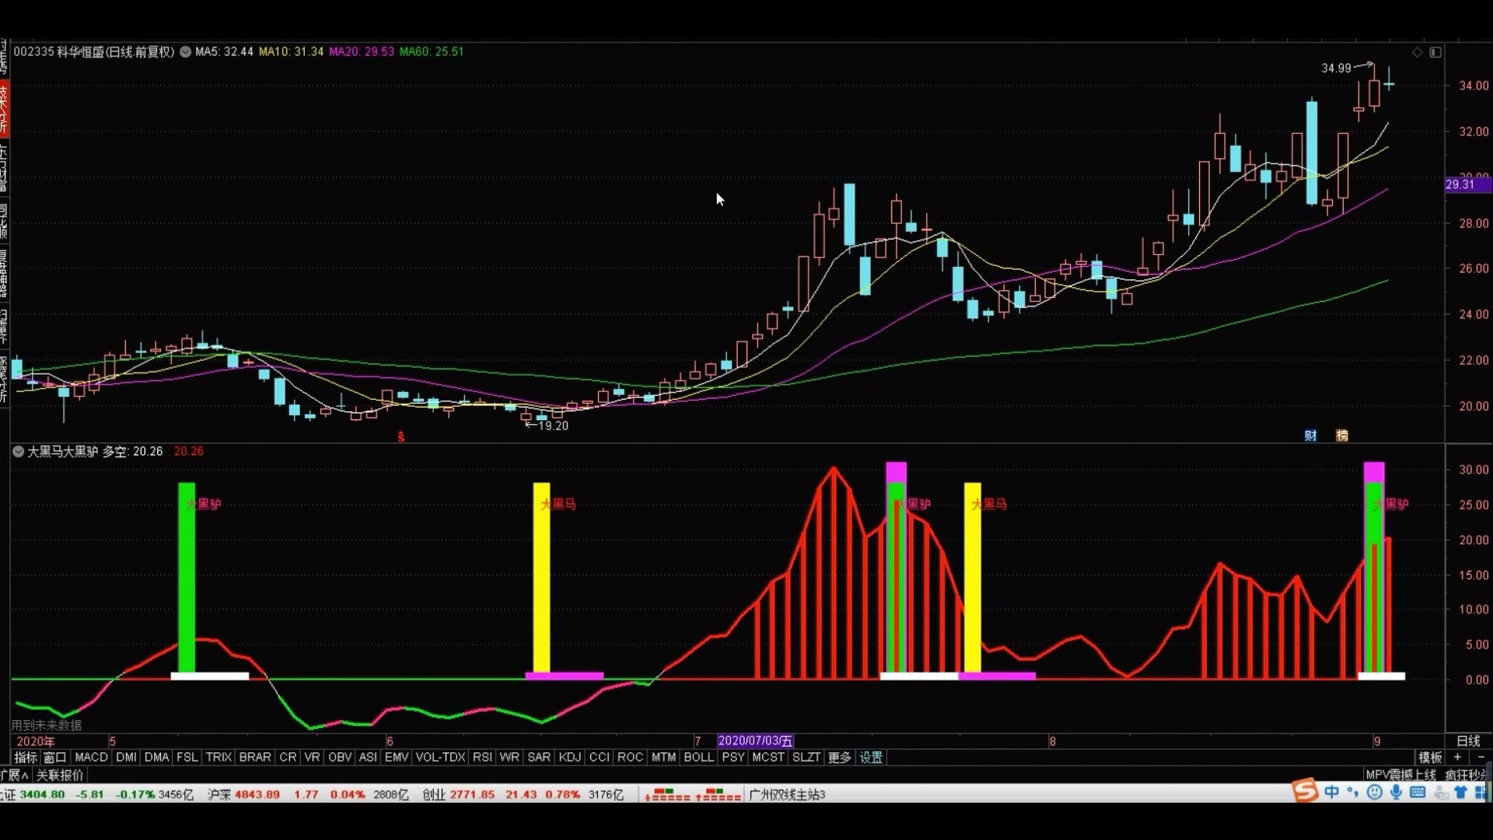Image resolution: width=1493 pixels, height=840 pixels.
Task: Switch indicator to MACD
Action: (x=91, y=757)
